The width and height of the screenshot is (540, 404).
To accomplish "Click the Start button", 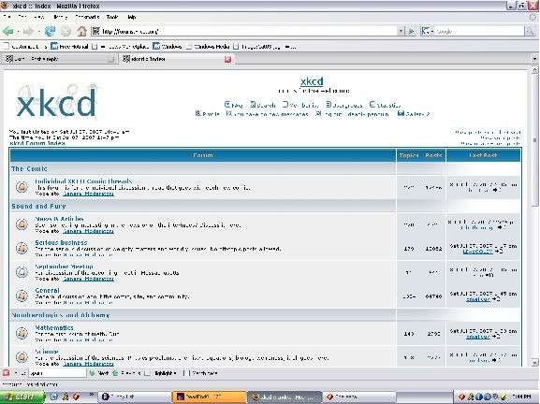I will [x=22, y=397].
